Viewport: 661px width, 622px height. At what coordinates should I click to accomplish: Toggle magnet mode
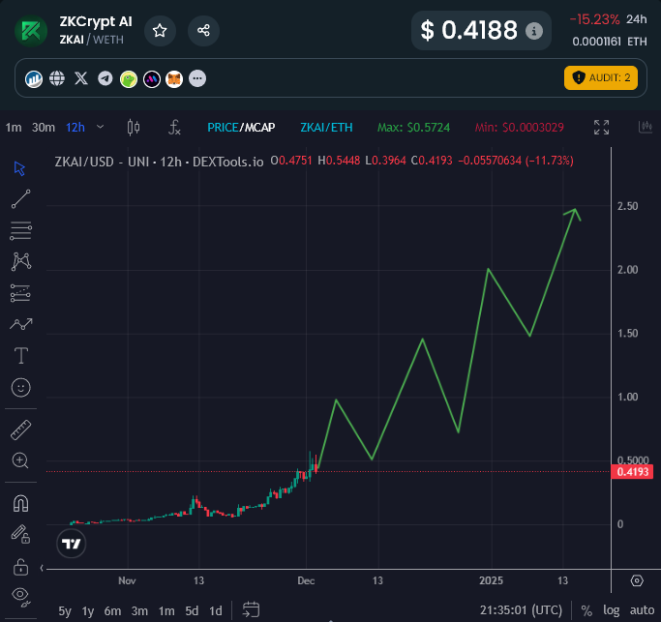(x=20, y=504)
